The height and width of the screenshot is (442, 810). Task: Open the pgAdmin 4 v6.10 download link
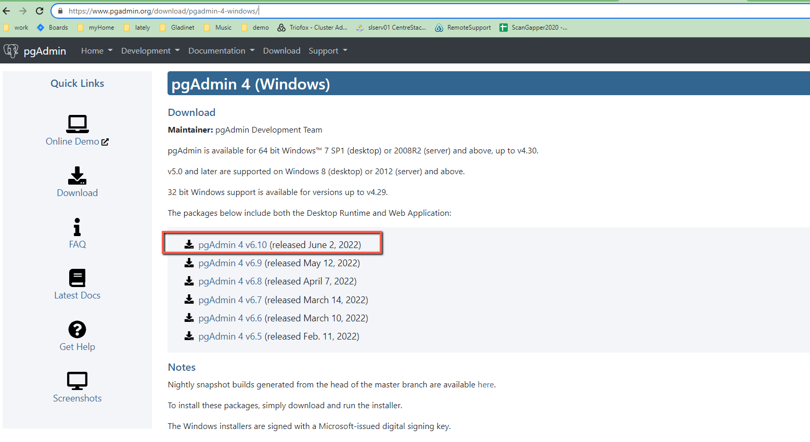pos(233,245)
